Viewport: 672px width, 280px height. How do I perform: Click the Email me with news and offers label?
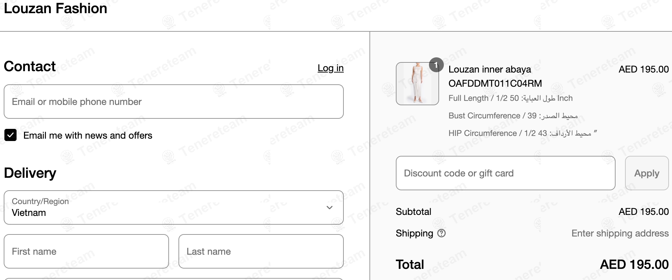[88, 135]
